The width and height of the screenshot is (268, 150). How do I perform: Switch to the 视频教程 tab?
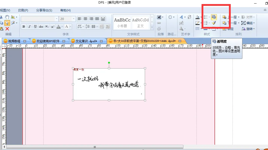(x=14, y=41)
